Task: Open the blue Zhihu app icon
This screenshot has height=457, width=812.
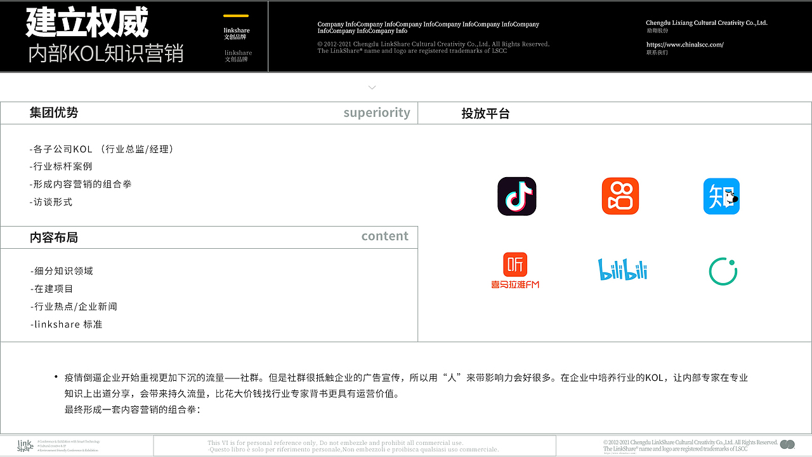Action: (721, 196)
